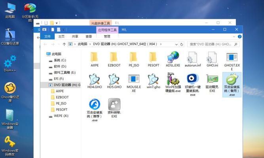Select the AXPE folder in the file pane
Screen dimensions: 264x158
point(95,60)
